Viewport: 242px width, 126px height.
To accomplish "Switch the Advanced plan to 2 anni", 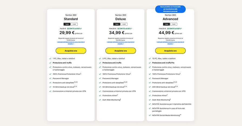I will click(x=174, y=24).
